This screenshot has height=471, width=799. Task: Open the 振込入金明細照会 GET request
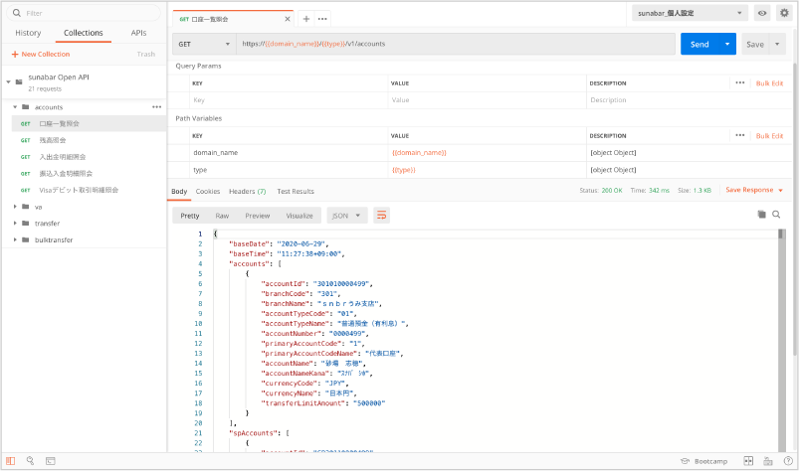[x=66, y=174]
